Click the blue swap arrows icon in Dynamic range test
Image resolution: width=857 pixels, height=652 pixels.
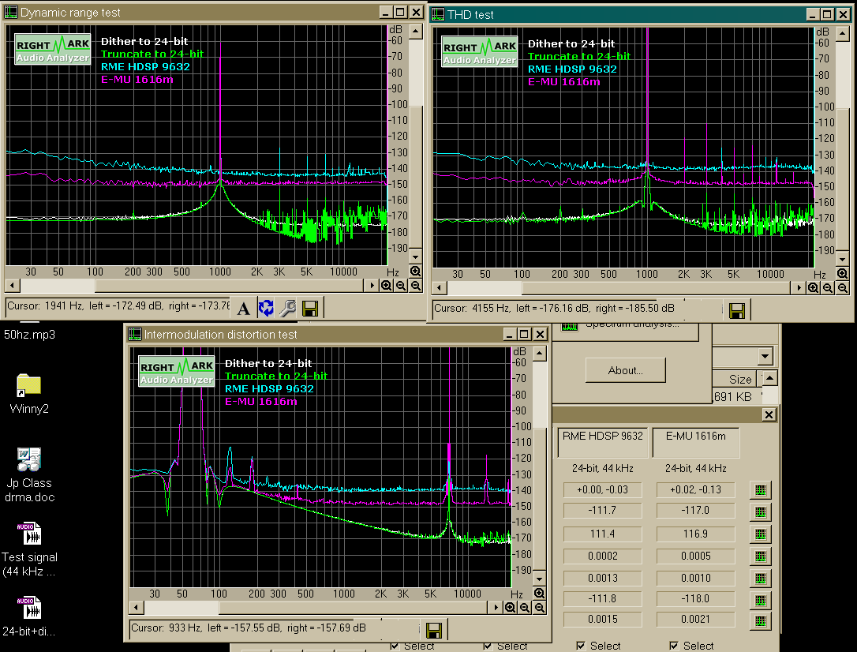266,308
